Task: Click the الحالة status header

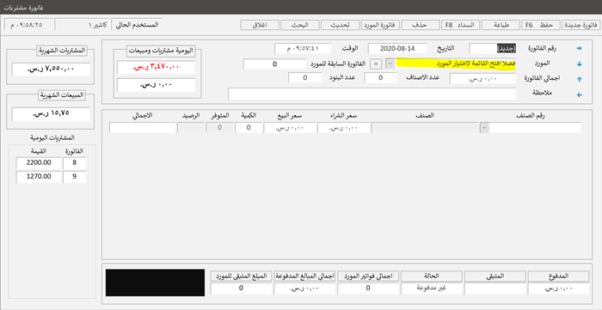Action: pos(432,276)
